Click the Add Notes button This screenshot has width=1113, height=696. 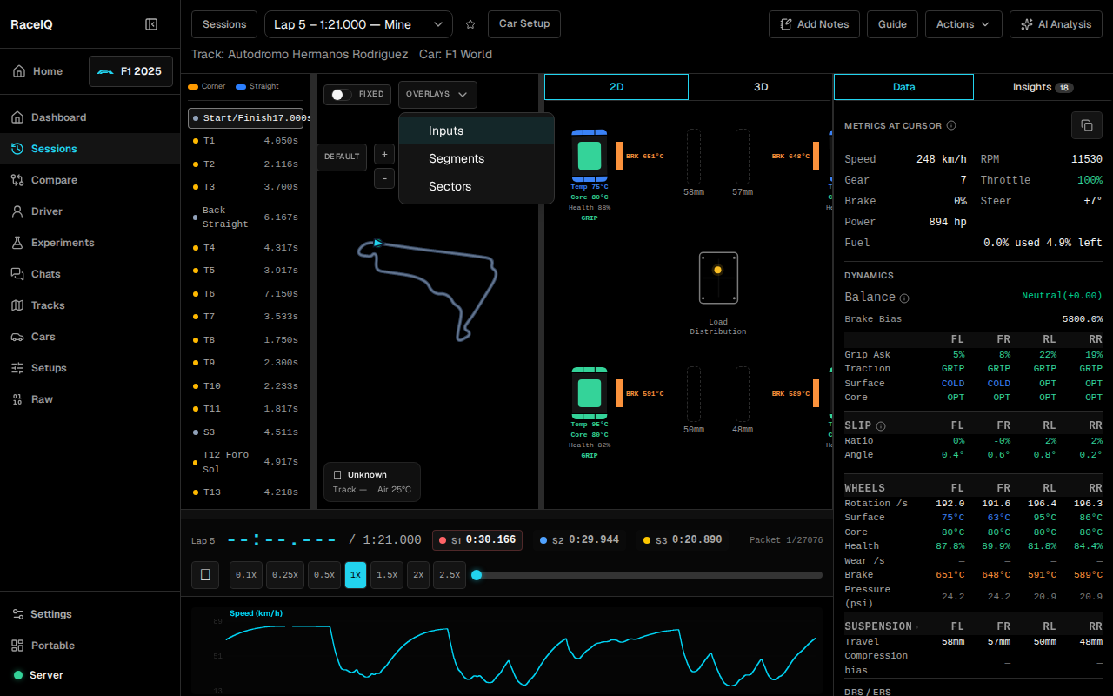(x=814, y=24)
